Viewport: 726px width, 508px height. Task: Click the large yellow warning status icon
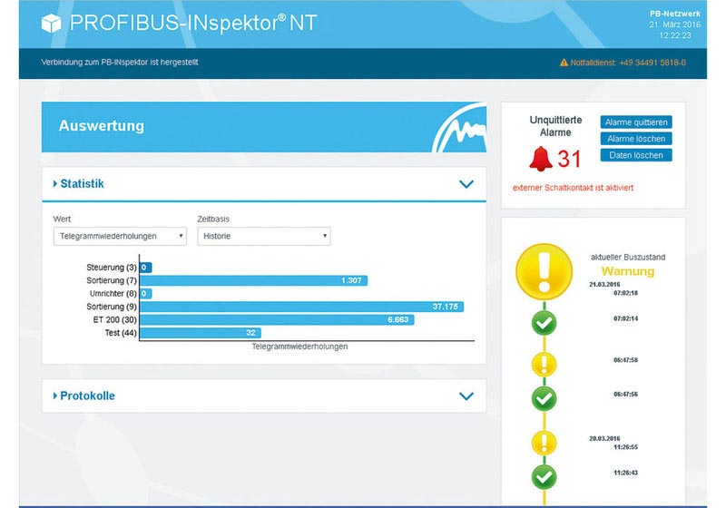click(x=544, y=272)
